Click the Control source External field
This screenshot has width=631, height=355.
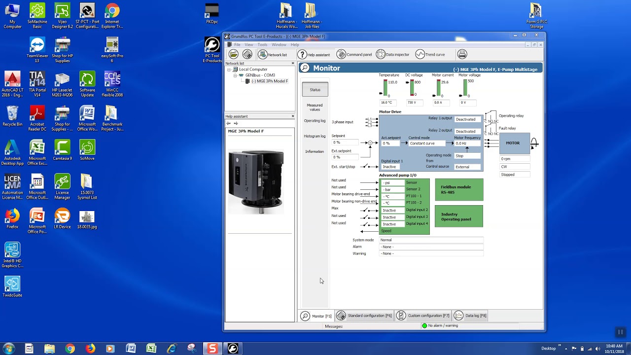467,167
